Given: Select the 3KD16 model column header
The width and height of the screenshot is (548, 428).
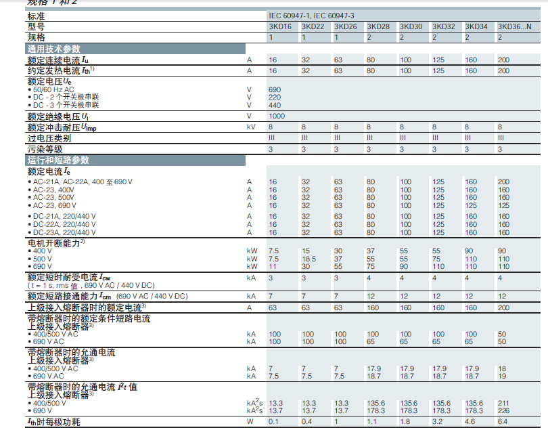Looking at the screenshot, I should [280, 26].
